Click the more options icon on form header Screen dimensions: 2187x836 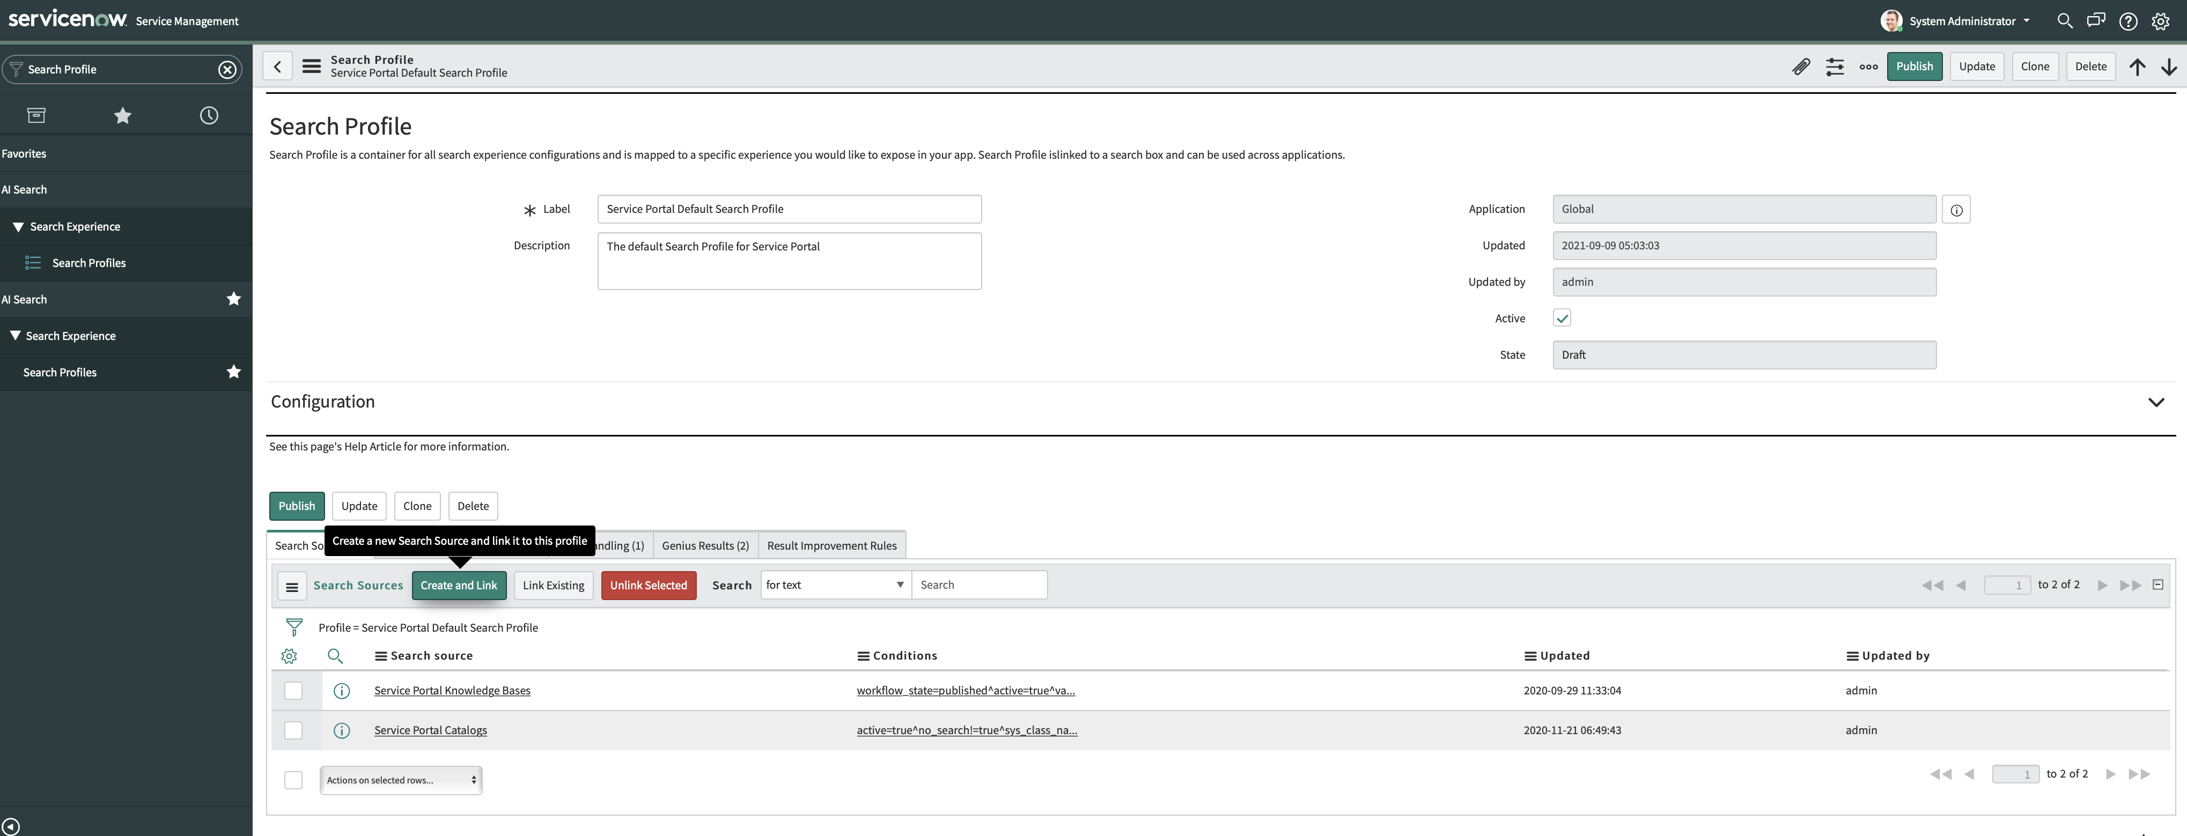pyautogui.click(x=1868, y=66)
